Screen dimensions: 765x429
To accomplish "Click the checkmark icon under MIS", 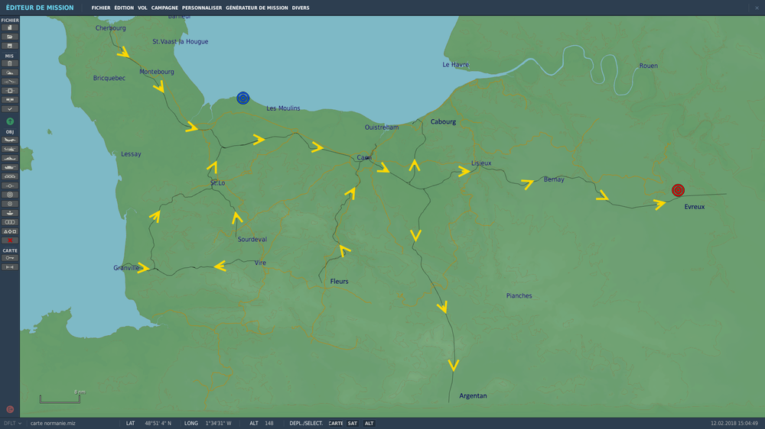I will pos(9,109).
